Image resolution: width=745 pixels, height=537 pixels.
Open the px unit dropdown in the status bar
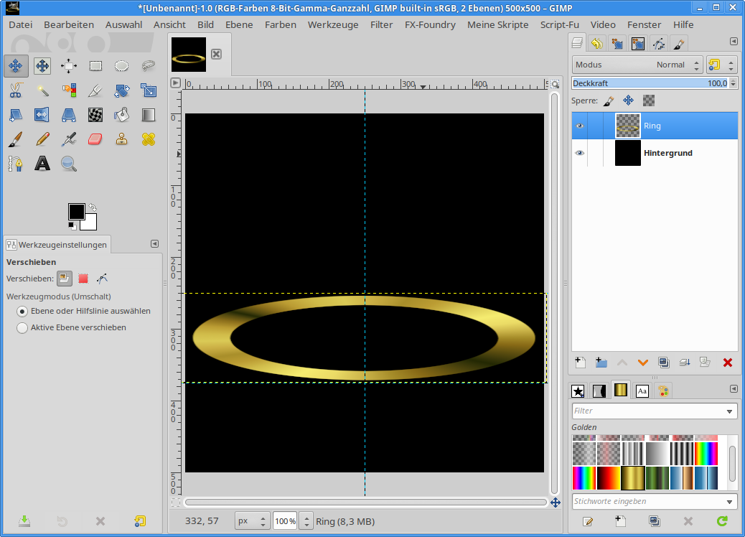click(x=253, y=521)
